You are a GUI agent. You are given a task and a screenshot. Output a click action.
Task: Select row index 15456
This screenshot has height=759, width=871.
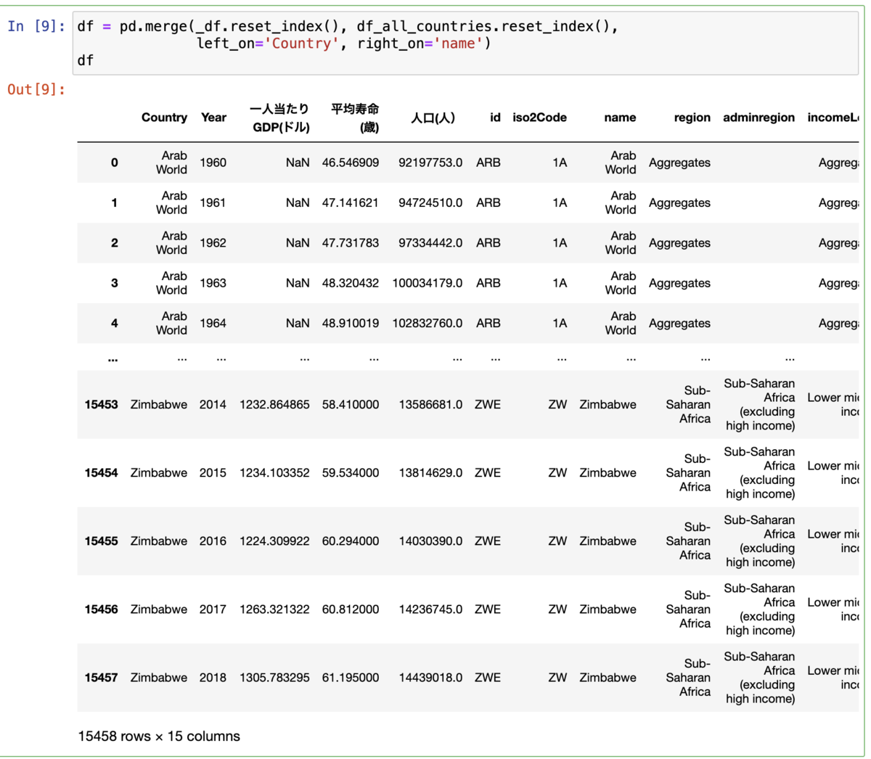tap(101, 610)
